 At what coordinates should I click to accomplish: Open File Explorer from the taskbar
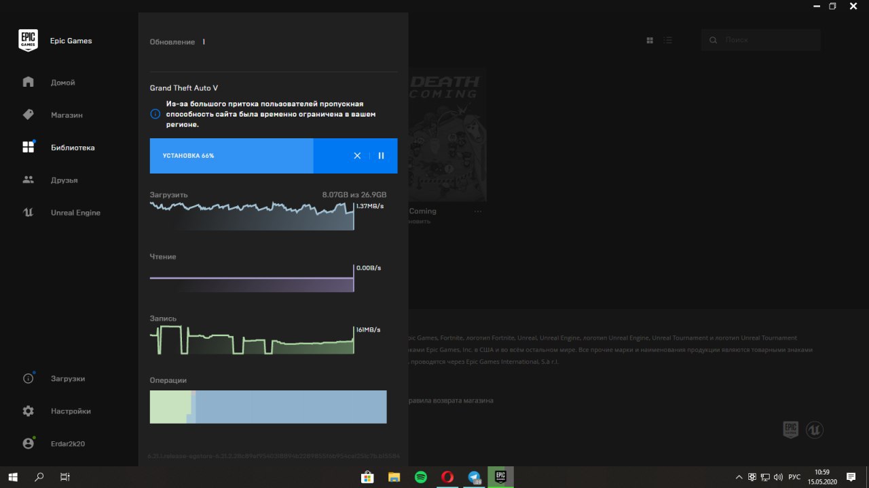pos(394,477)
